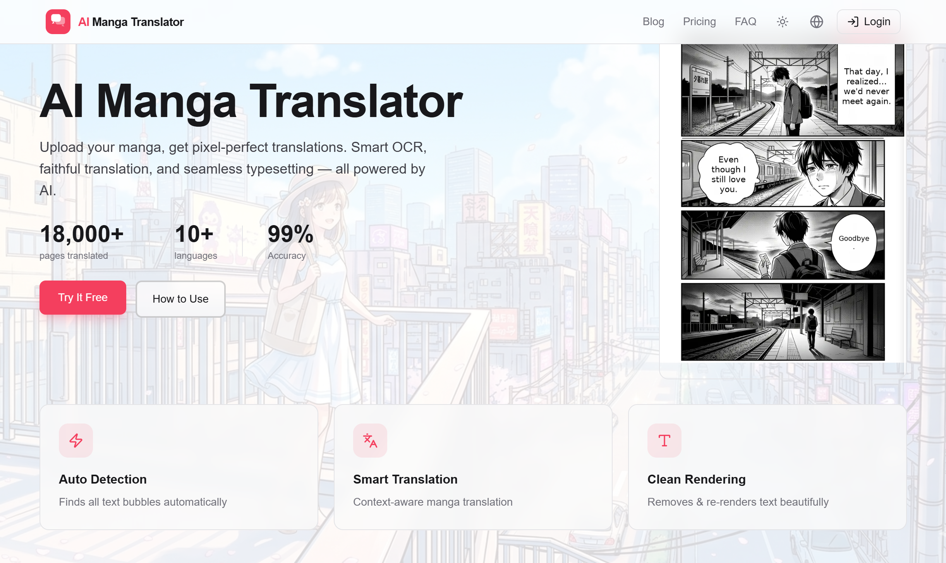Screen dimensions: 946x563
Task: Click the Try It Free button
Action: tap(82, 297)
